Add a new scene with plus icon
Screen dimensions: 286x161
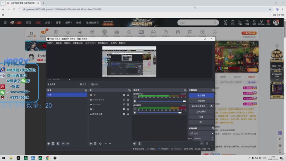[x=49, y=144]
